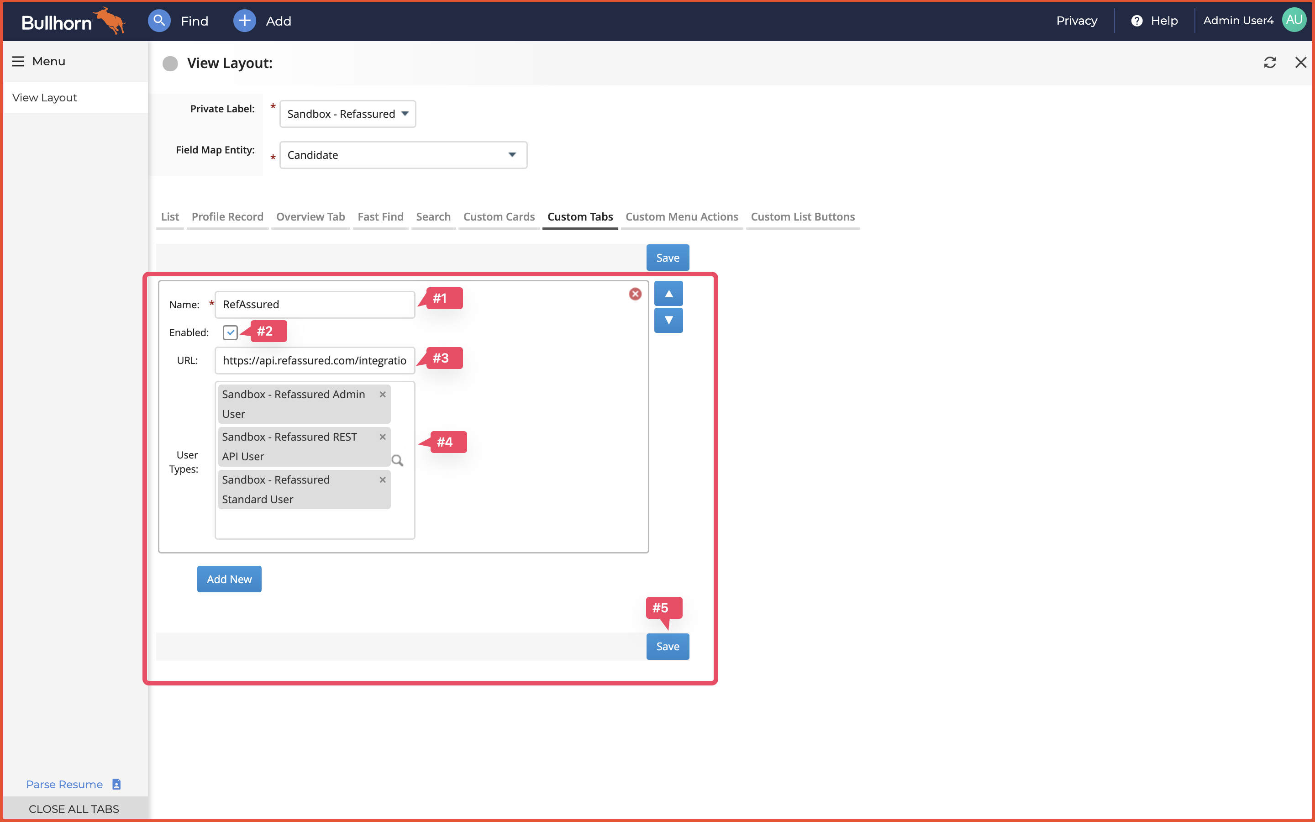Go to the Search tab
This screenshot has width=1315, height=822.
(433, 217)
